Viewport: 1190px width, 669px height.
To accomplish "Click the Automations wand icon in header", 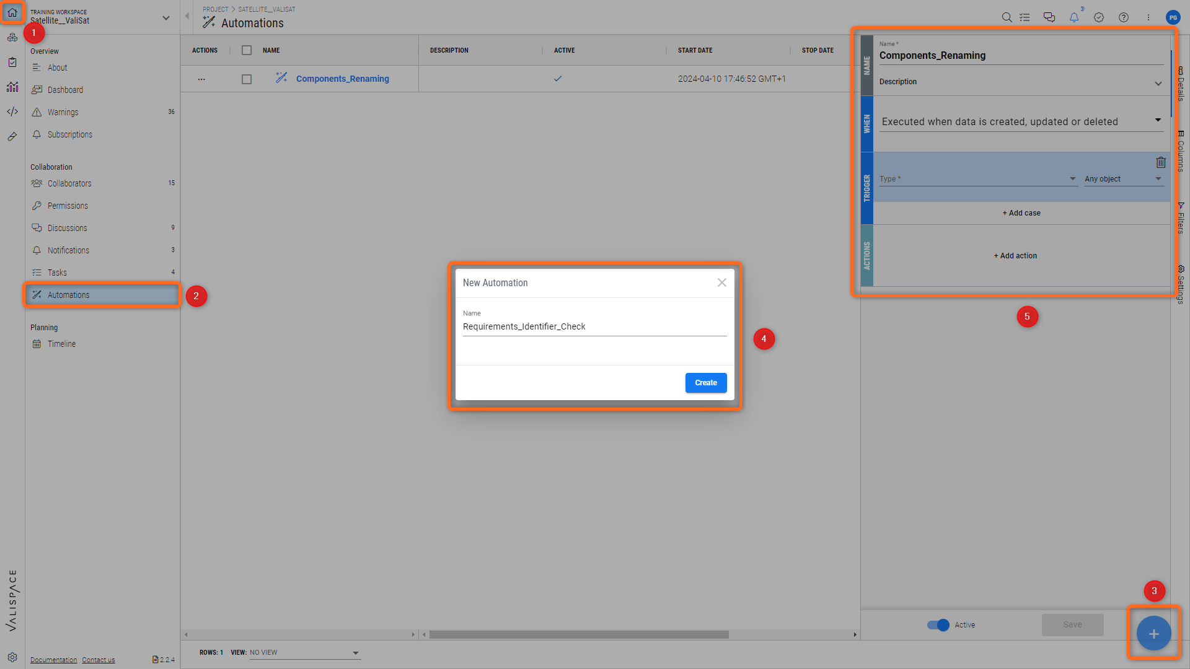I will pyautogui.click(x=209, y=23).
